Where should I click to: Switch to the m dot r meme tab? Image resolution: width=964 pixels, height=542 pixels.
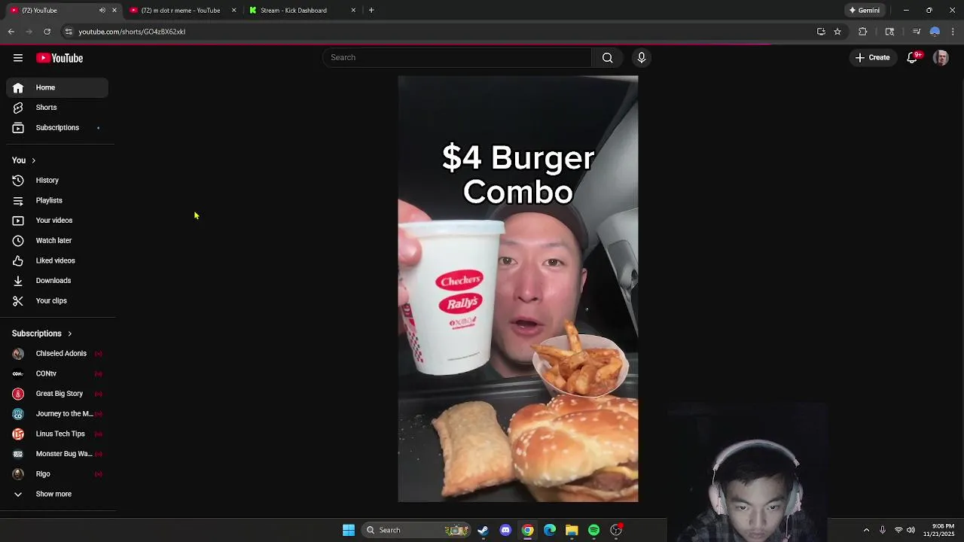[181, 11]
